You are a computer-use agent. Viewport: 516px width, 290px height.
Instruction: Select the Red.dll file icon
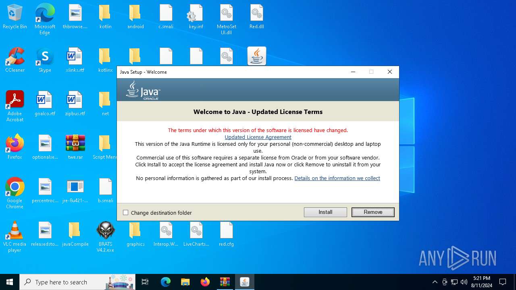point(256,17)
